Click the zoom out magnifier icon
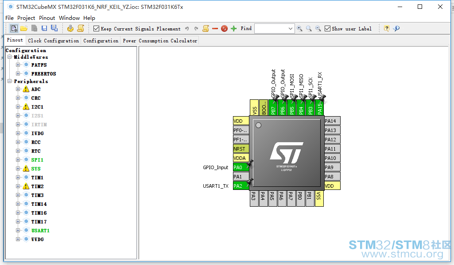The width and height of the screenshot is (454, 265). point(318,28)
